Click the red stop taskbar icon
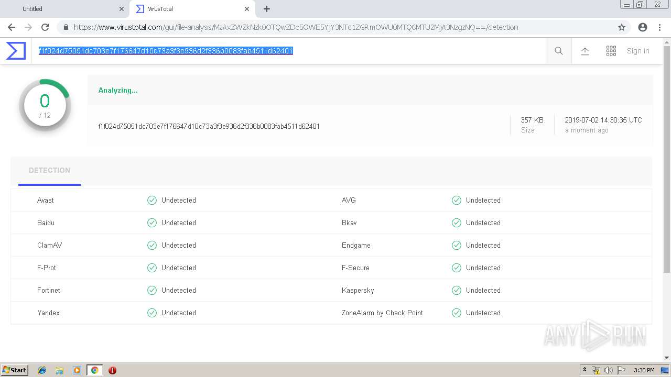 112,370
